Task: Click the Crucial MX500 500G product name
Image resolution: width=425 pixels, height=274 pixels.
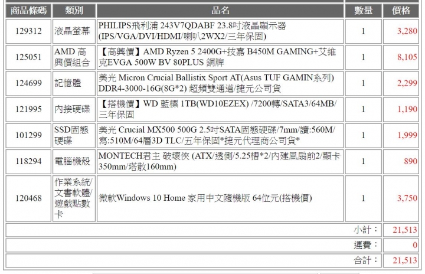Action: [x=217, y=135]
